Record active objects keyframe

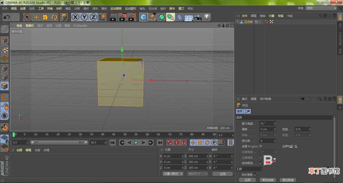[x=169, y=143]
